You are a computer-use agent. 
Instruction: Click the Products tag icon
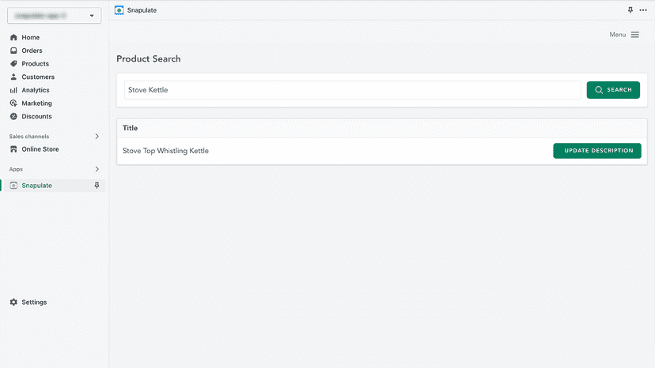pyautogui.click(x=13, y=64)
